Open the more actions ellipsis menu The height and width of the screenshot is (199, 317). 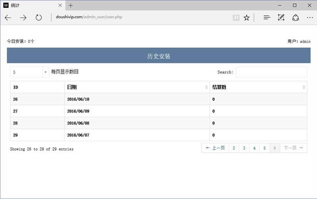310,17
